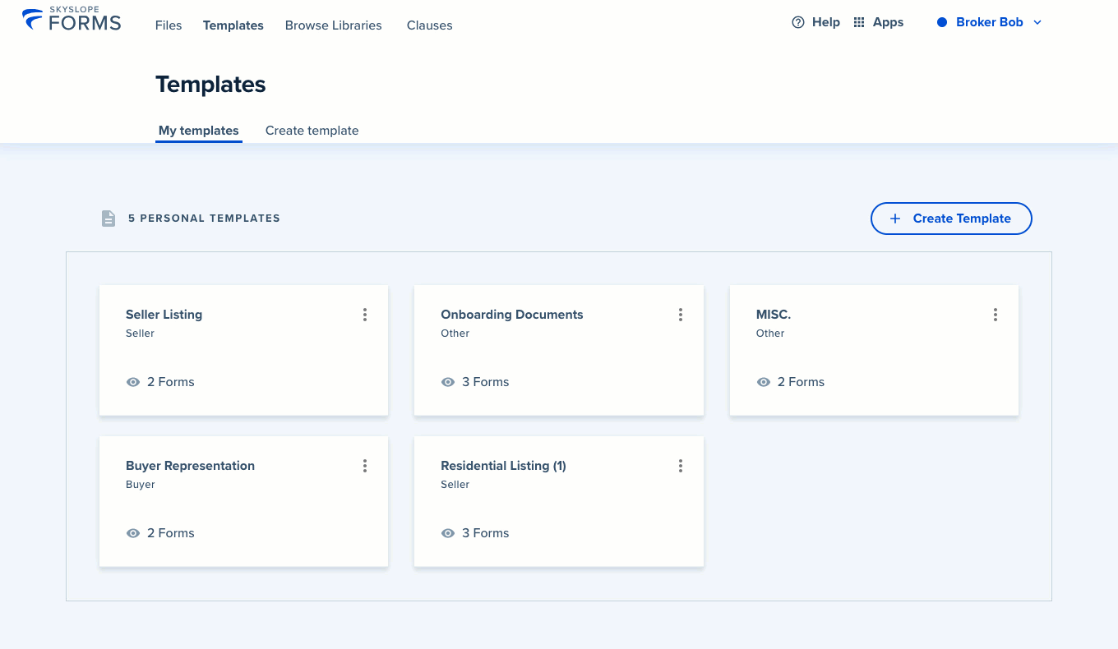
Task: Click the eye icon on Buyer Representation
Action: (x=133, y=533)
